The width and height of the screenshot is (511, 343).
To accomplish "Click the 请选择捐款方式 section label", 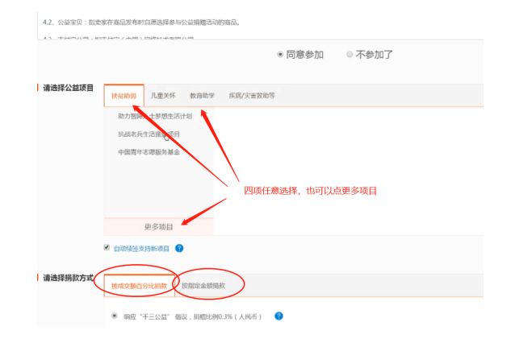I will pos(68,278).
